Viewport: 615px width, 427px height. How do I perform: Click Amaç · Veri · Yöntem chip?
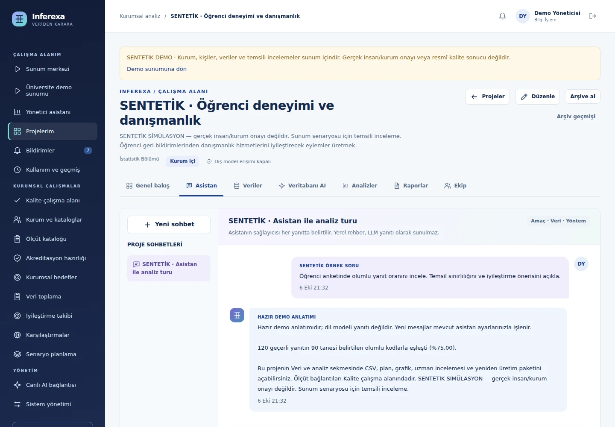(x=558, y=221)
